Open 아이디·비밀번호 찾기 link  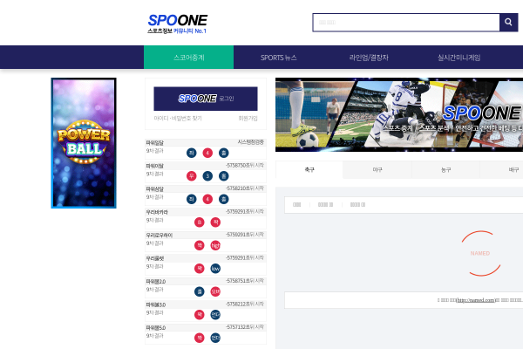(178, 119)
